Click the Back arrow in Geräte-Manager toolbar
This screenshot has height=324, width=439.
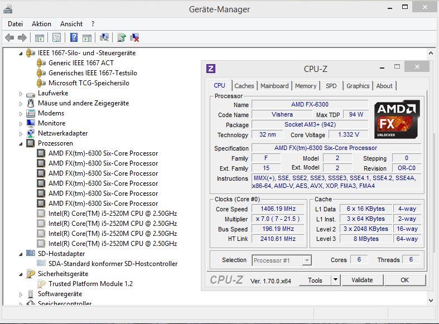(9, 37)
